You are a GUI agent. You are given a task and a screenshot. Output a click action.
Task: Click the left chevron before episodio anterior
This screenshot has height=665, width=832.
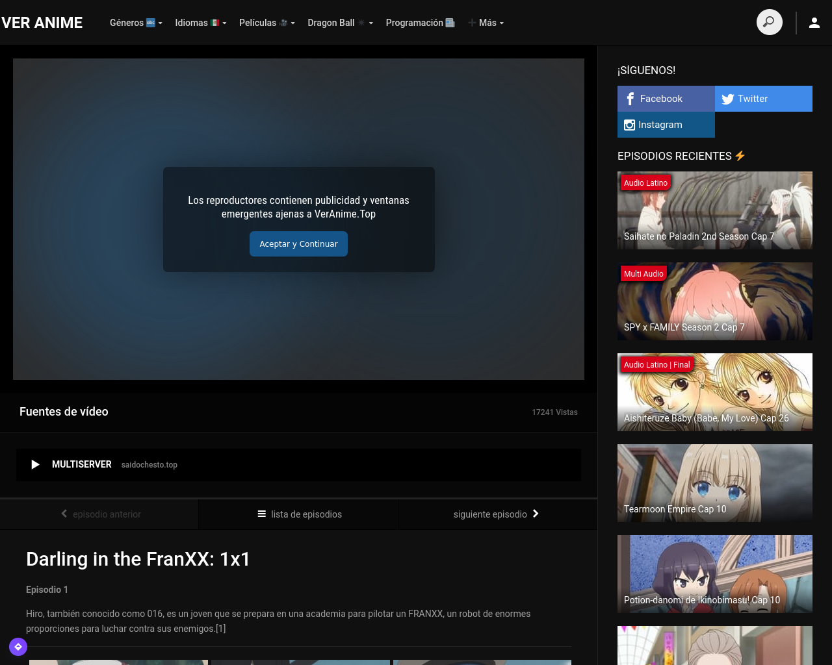64,514
